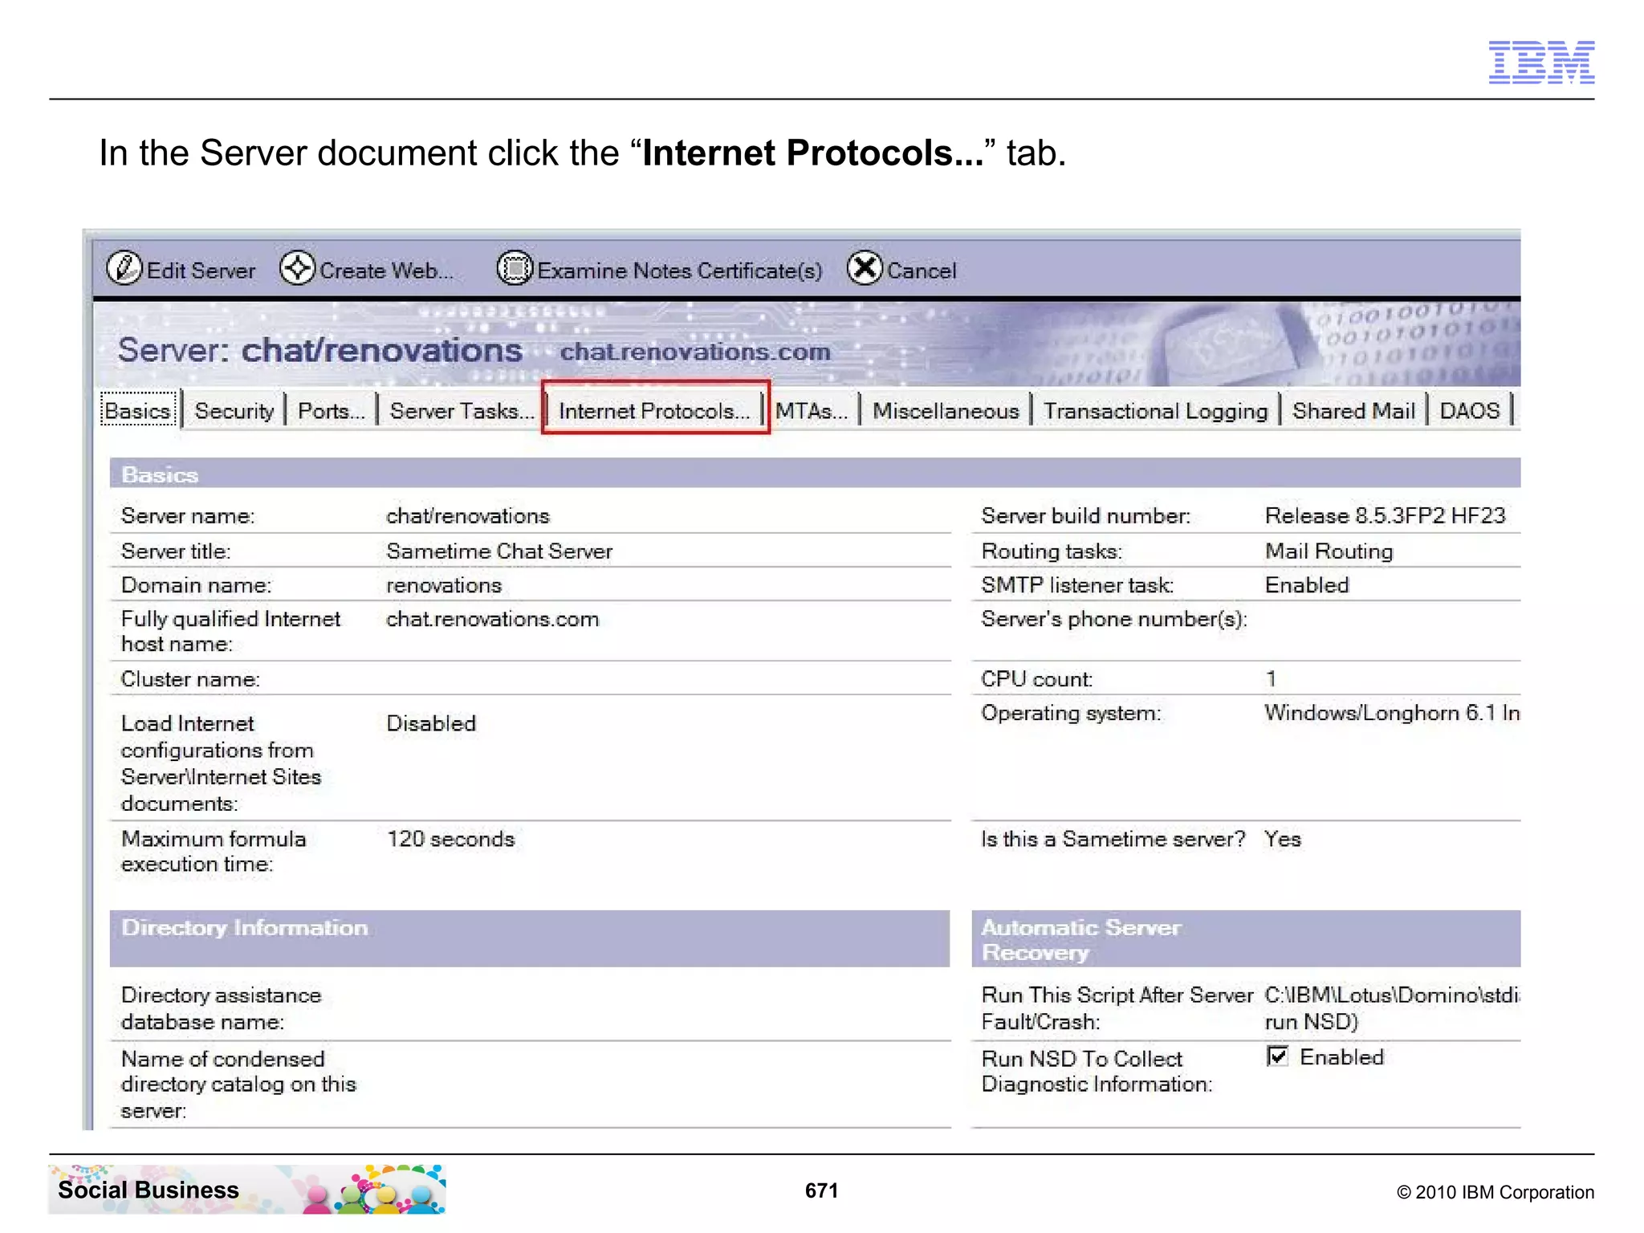Switch to the Security tab

pyautogui.click(x=234, y=411)
